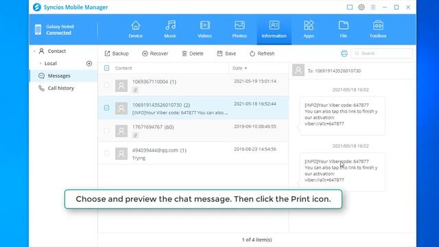This screenshot has height=247, width=439.
Task: Click the '1 of 4 item(s)' status text
Action: (x=257, y=239)
